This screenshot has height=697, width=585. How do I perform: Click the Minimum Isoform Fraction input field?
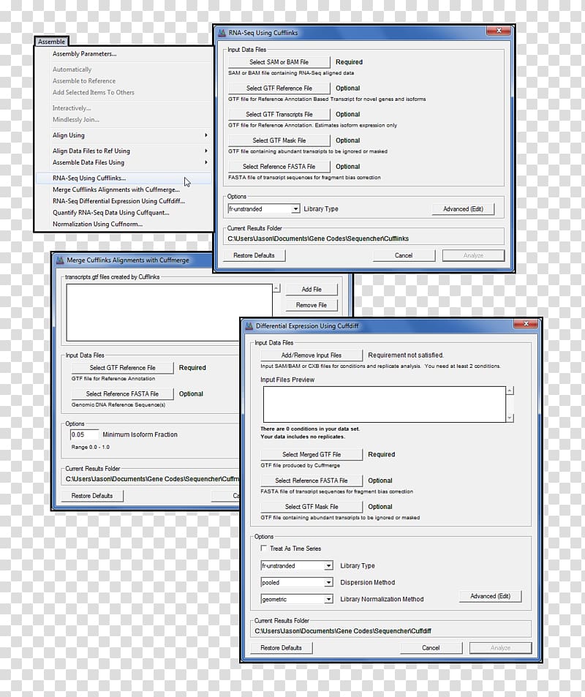click(x=85, y=434)
